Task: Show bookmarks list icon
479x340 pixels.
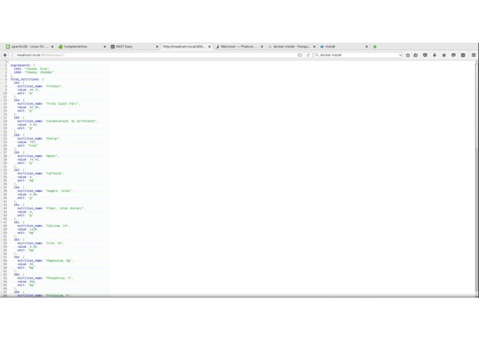Action: 416,55
